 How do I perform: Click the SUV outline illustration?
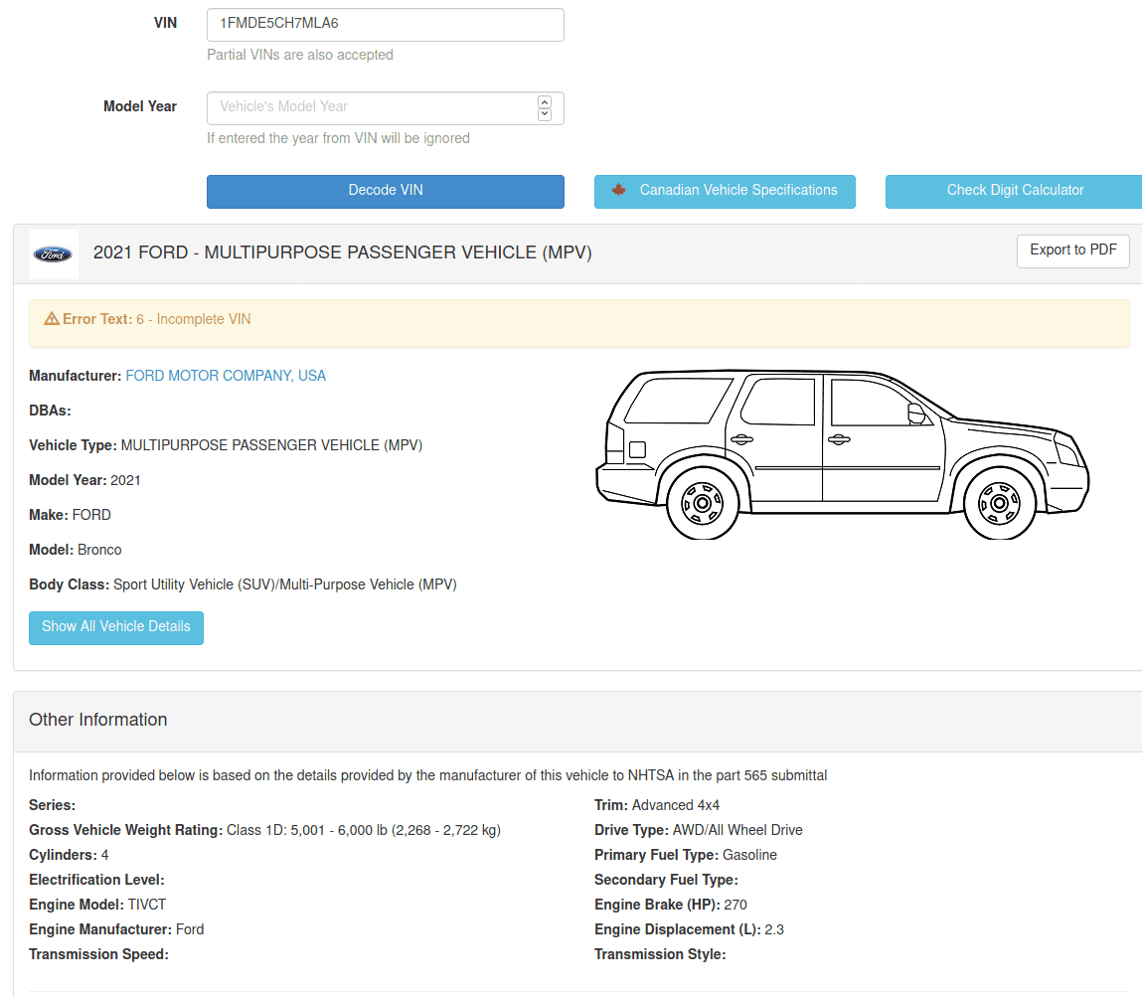coord(843,454)
